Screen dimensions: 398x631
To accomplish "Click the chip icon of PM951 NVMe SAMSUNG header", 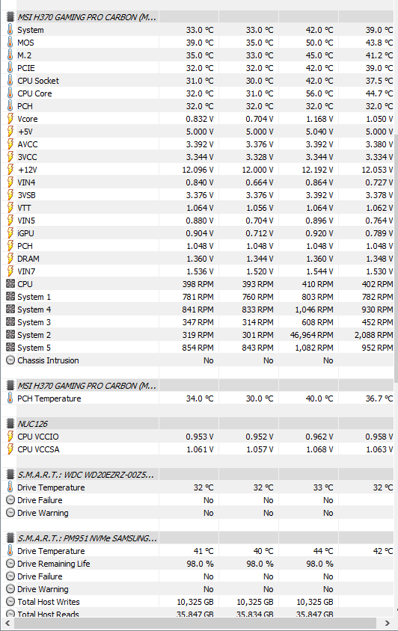I will tap(10, 538).
